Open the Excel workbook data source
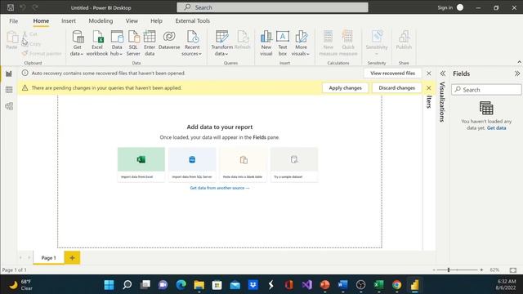This screenshot has width=523, height=294. click(97, 43)
